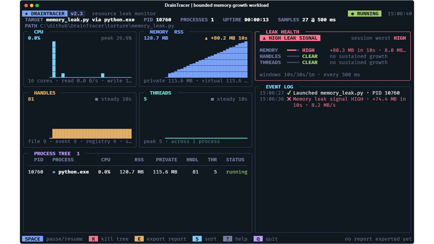Image resolution: width=434 pixels, height=244 pixels.
Task: Click the diamond icon beside python.exe
Action: tap(54, 172)
